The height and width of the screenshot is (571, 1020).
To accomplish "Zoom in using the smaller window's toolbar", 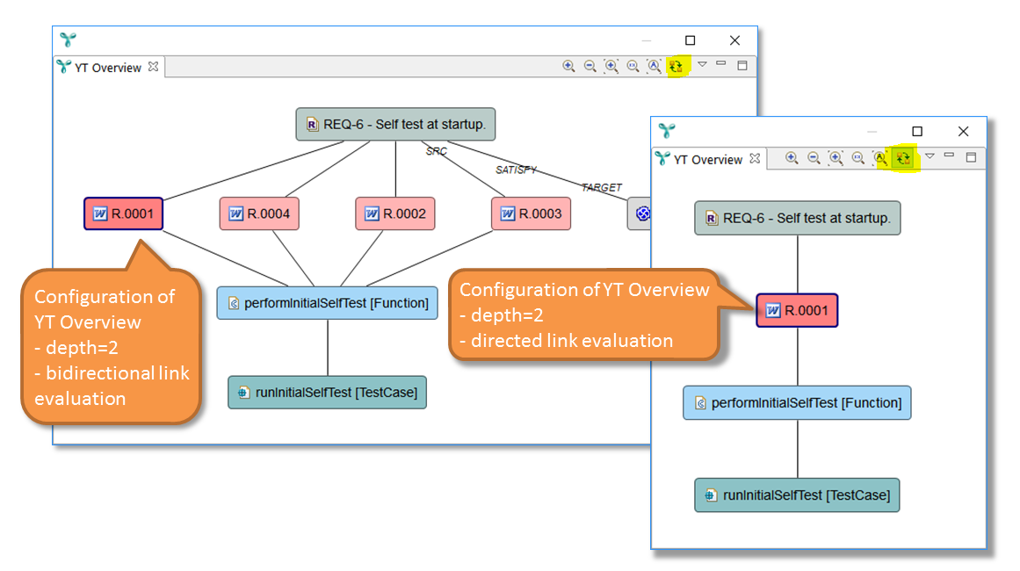I will (792, 158).
